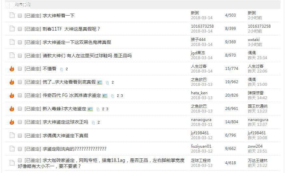Open last poster 国王坎通纳's profile
Screen dimensions: 285x173
click(x=258, y=106)
